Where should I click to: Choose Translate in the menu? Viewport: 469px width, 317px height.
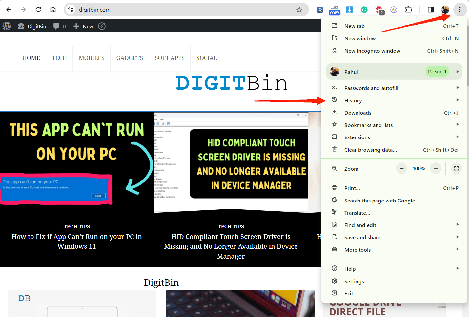tap(394, 213)
